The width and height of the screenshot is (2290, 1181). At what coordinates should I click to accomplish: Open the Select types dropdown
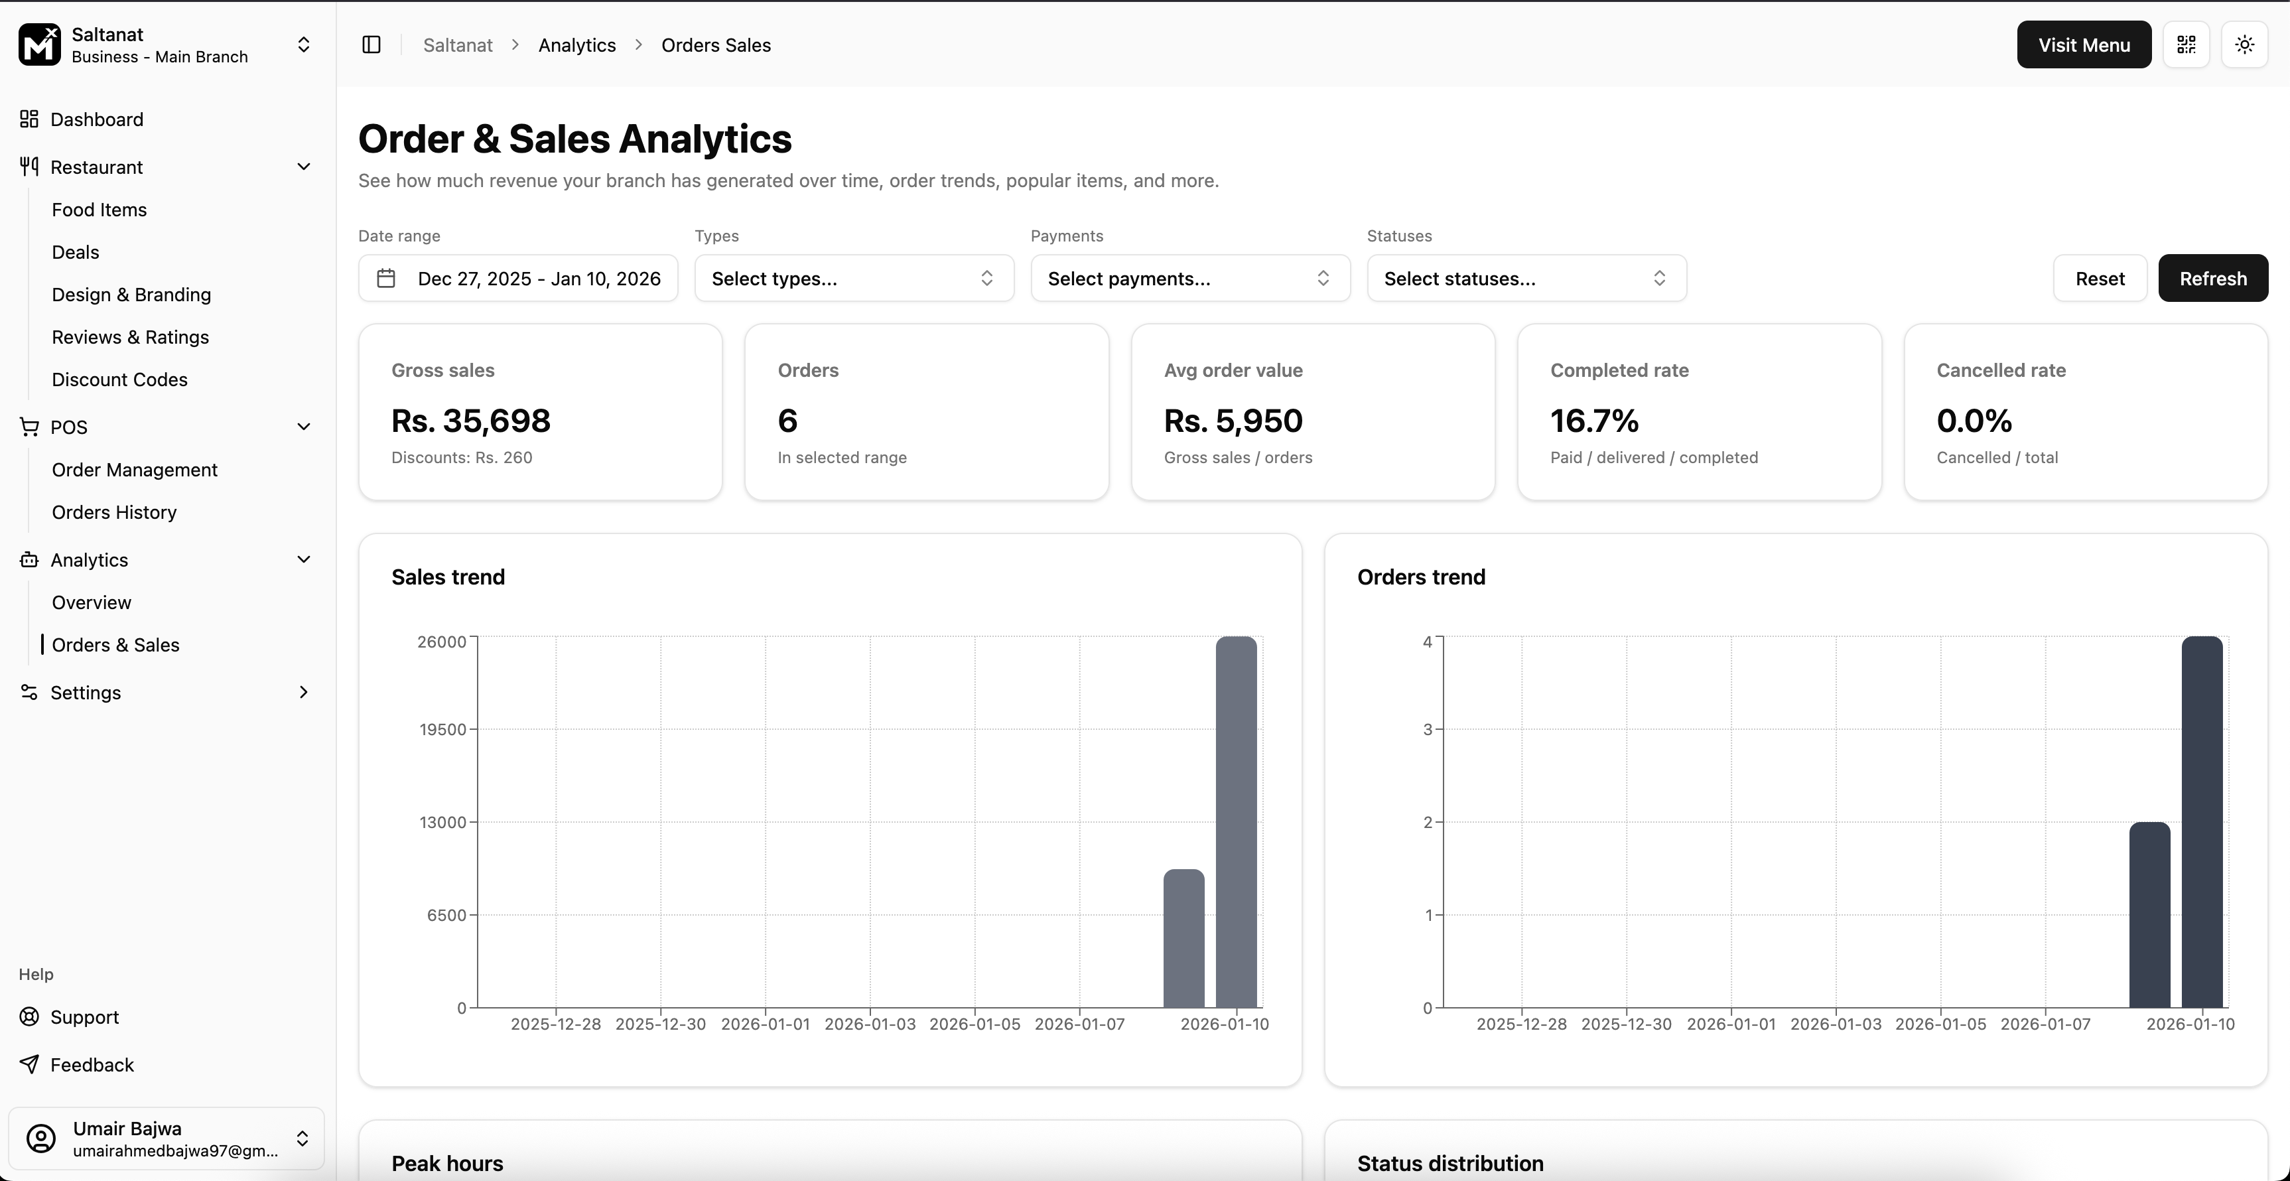click(853, 279)
